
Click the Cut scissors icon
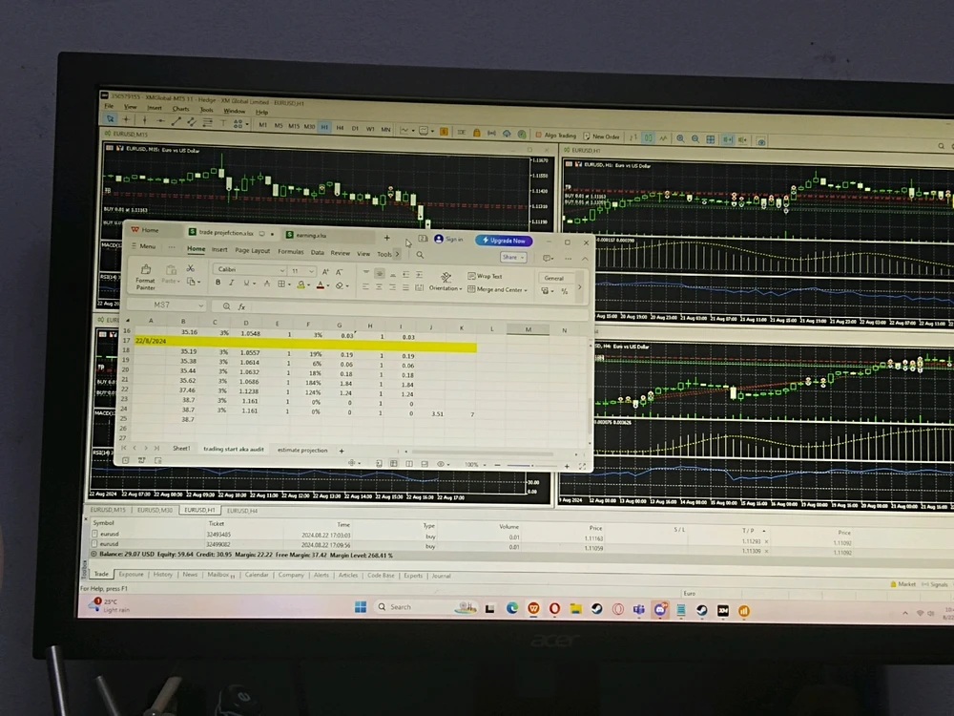(x=191, y=269)
